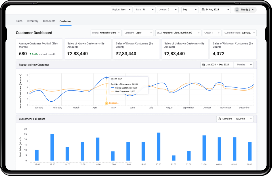This screenshot has width=272, height=176.
Task: Open the calendar icon next to 24 Aug 2024
Action: coord(203,9)
